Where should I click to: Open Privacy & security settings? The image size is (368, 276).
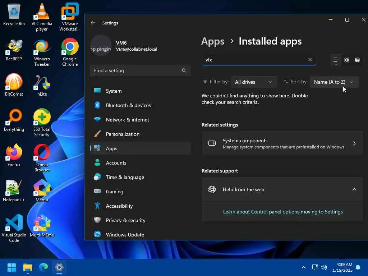click(x=141, y=220)
